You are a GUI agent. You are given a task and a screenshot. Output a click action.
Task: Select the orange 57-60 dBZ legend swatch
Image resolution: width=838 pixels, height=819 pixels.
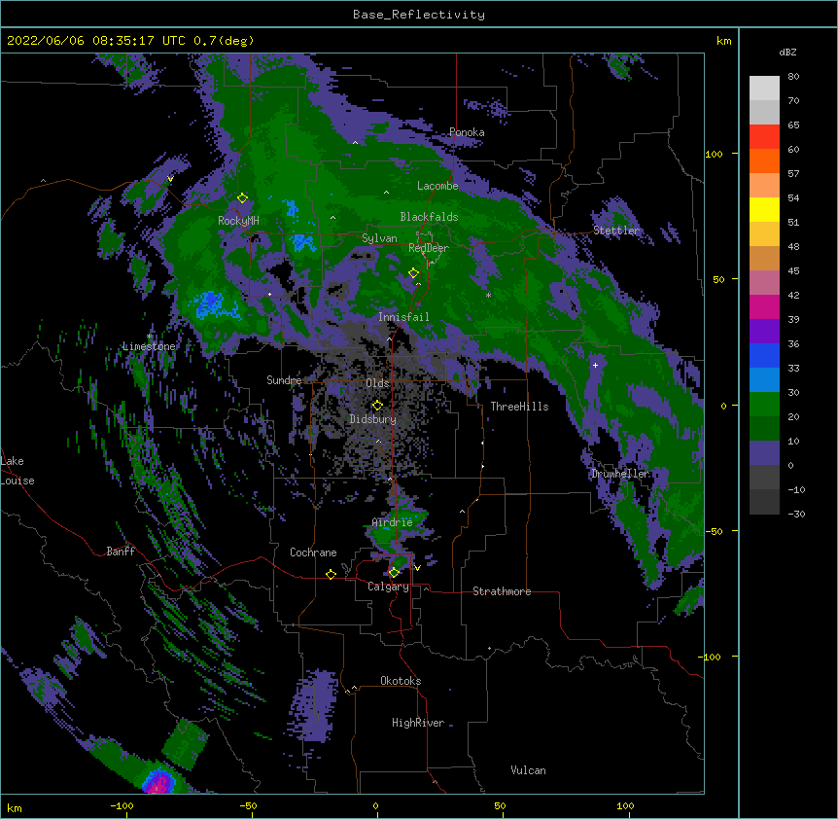point(764,160)
